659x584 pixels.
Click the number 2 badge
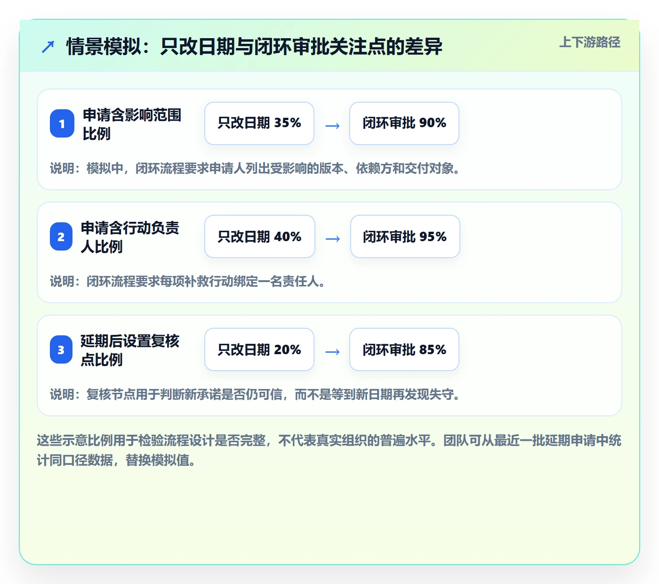pyautogui.click(x=61, y=236)
